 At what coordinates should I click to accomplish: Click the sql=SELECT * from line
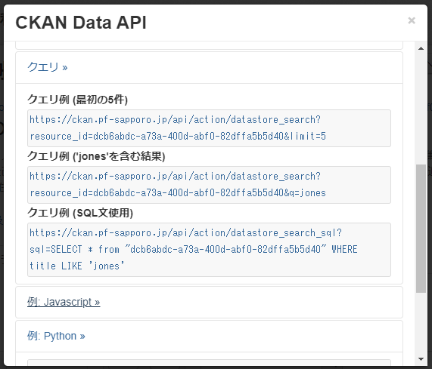tap(194, 249)
